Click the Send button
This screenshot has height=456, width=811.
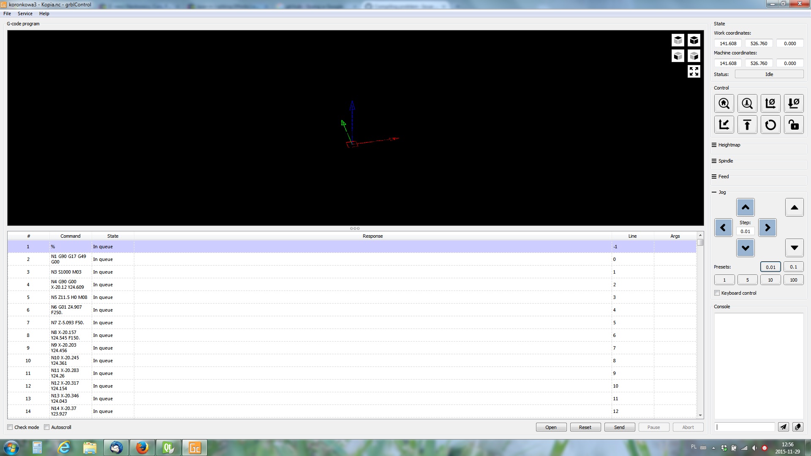pos(619,427)
